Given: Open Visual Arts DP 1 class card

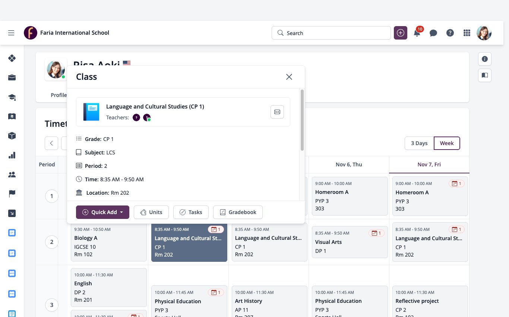Looking at the screenshot, I should pyautogui.click(x=350, y=242).
